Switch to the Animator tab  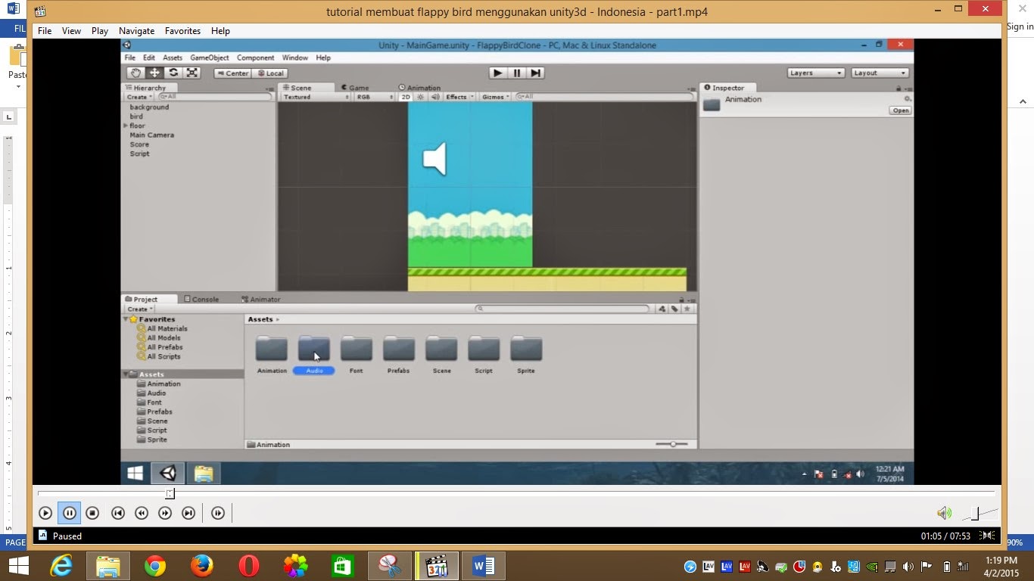tap(261, 300)
